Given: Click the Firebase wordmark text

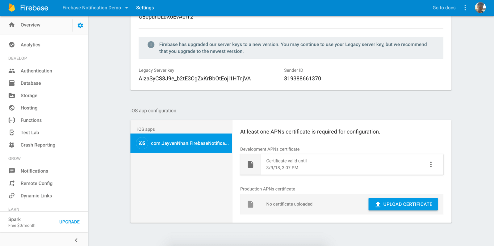Looking at the screenshot, I should [34, 8].
